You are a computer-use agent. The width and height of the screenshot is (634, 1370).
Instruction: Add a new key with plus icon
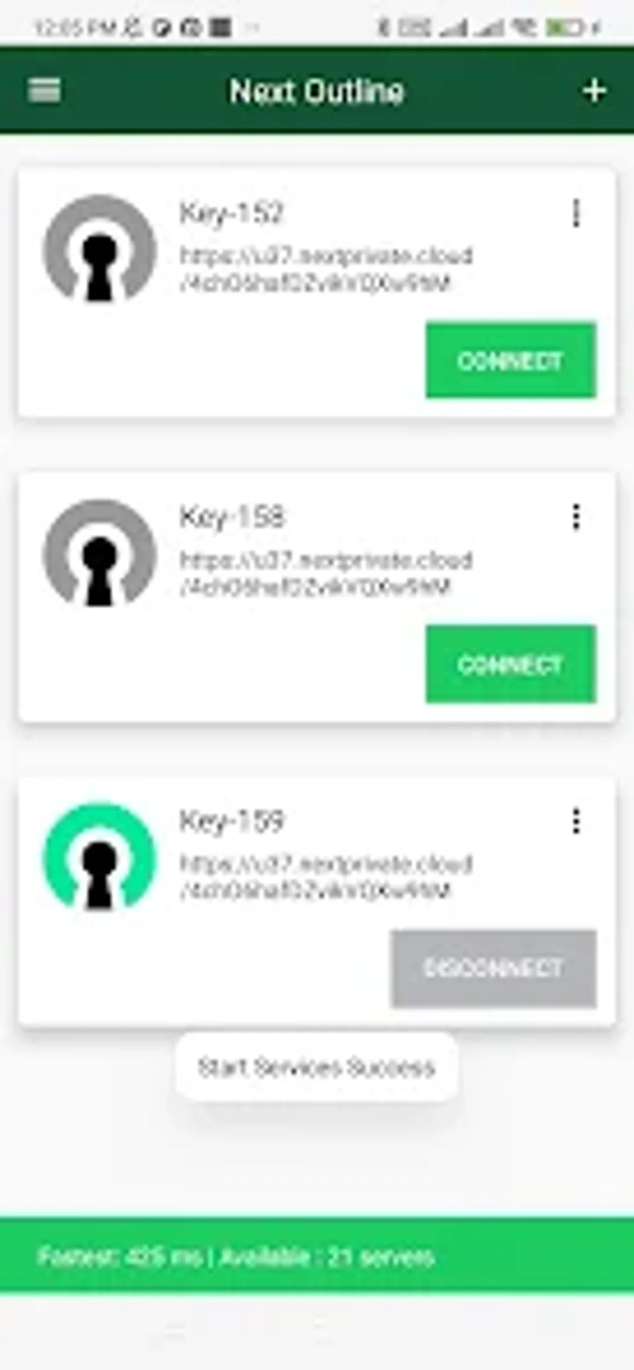[x=594, y=91]
